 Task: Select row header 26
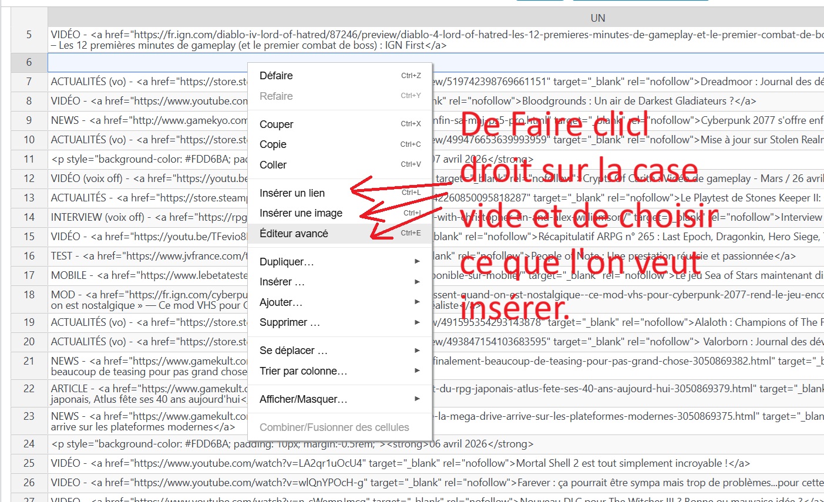coord(29,483)
